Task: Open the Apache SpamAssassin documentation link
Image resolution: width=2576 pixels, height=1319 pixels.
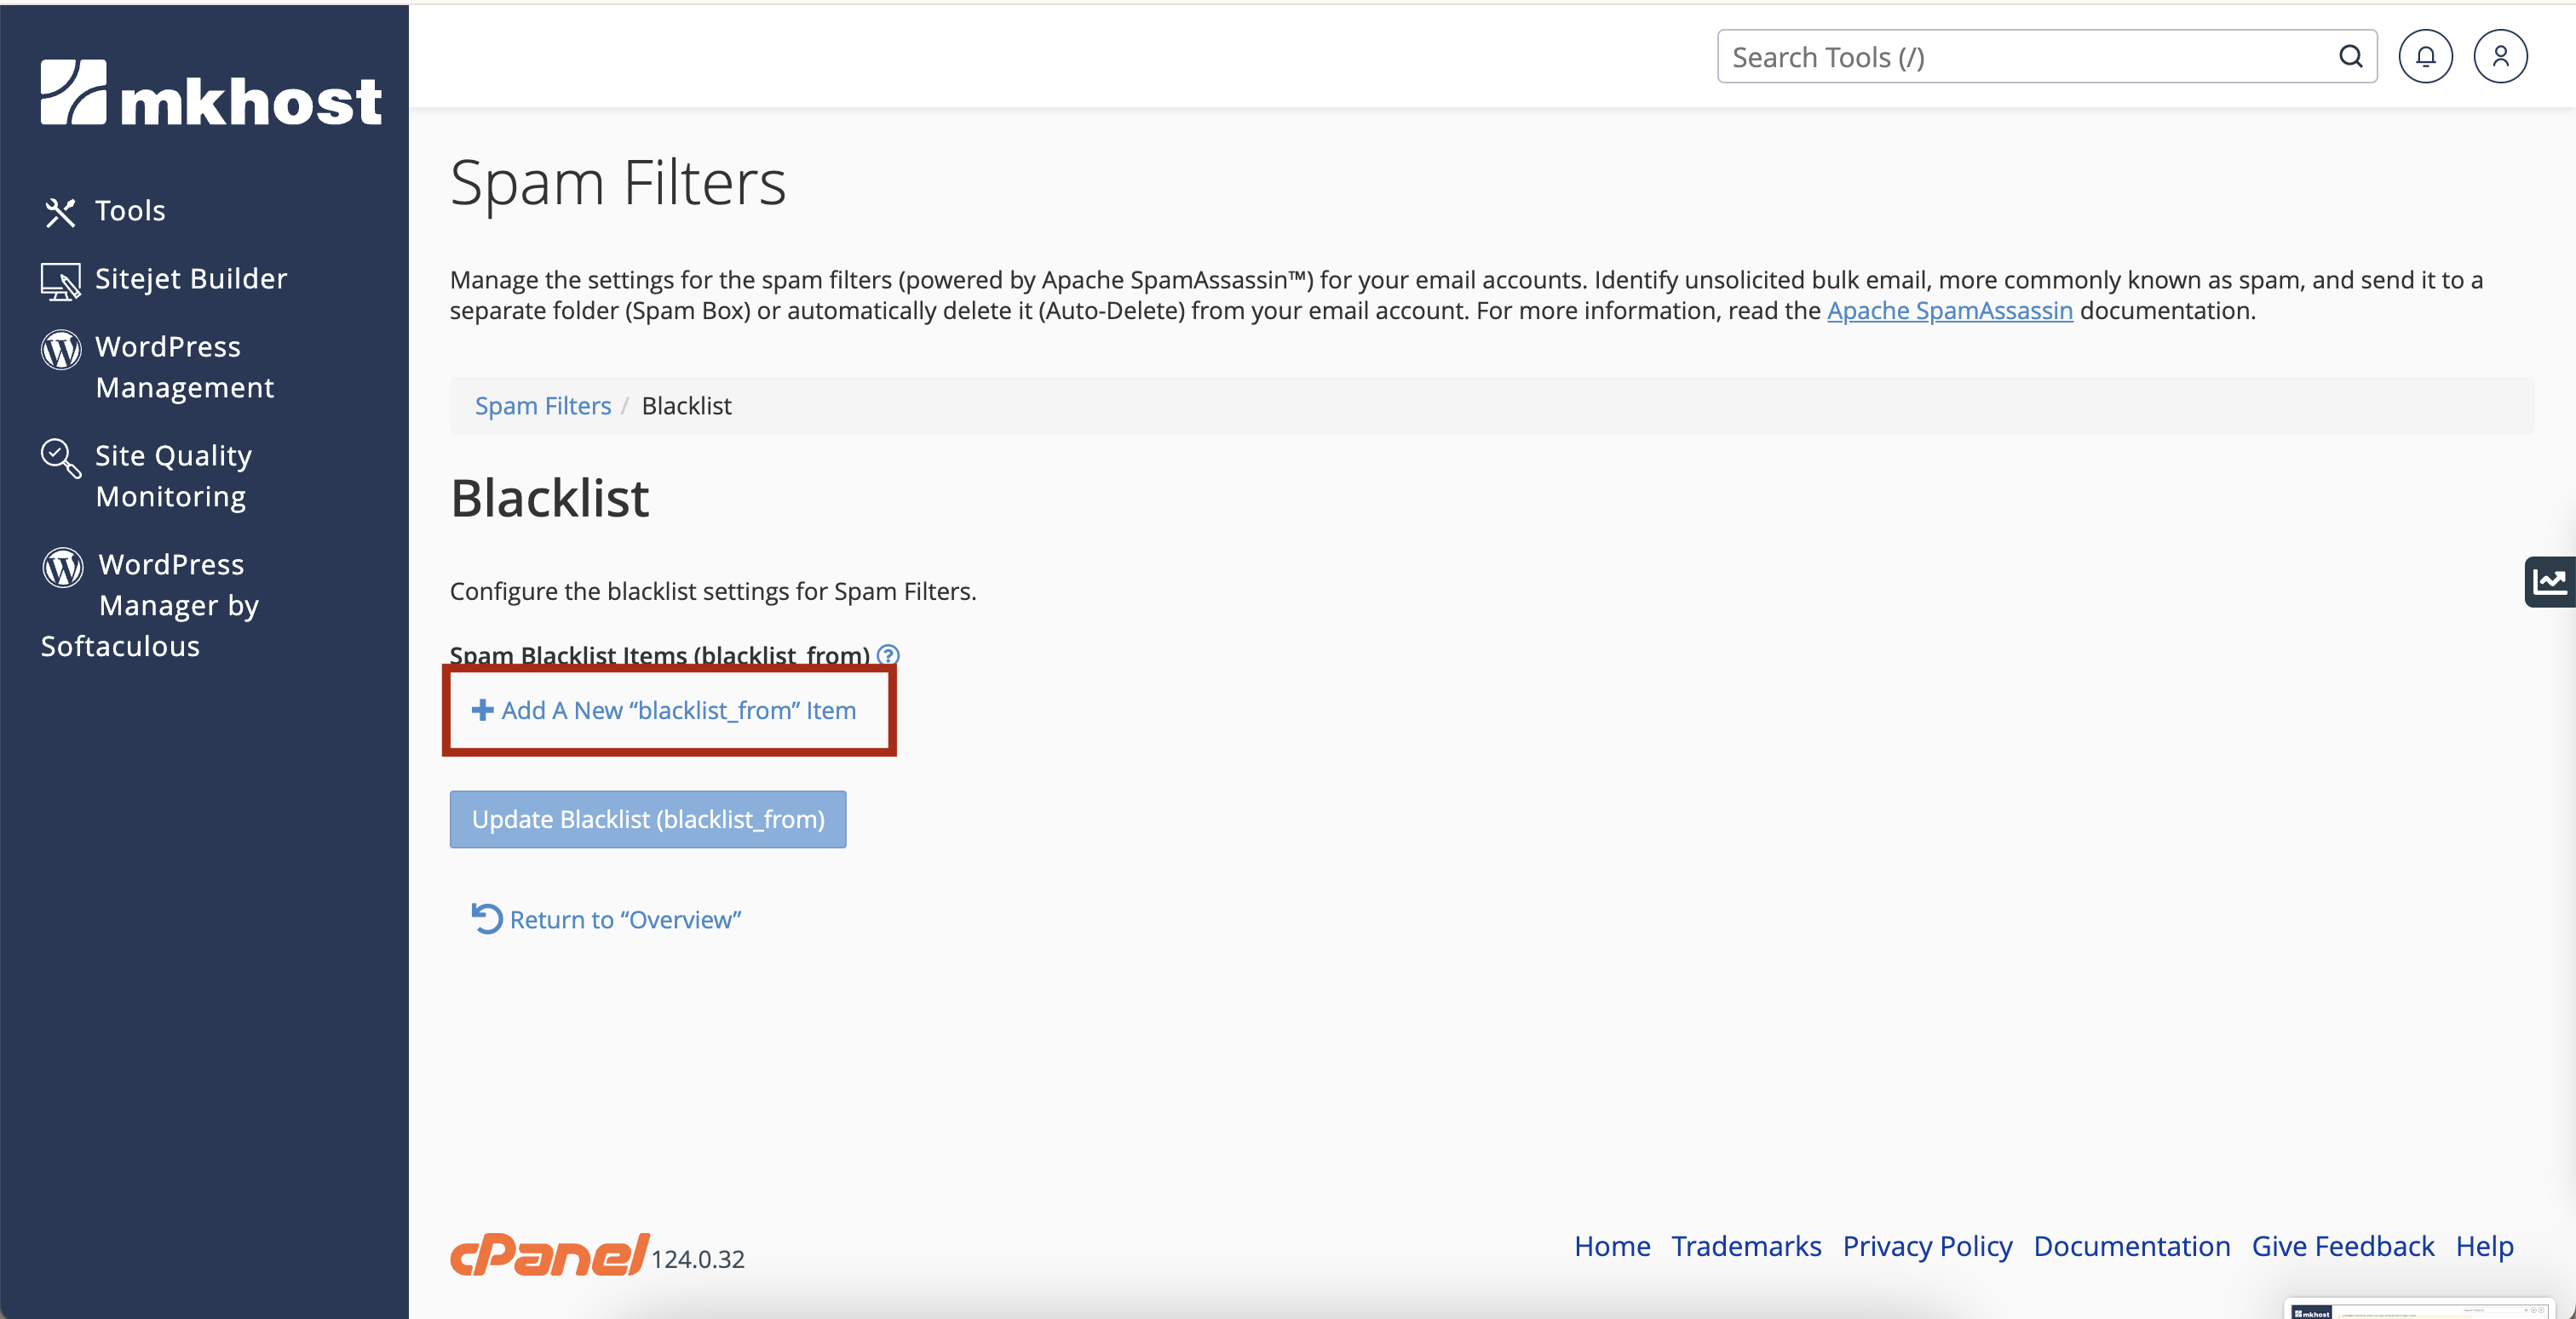Action: (x=1949, y=311)
